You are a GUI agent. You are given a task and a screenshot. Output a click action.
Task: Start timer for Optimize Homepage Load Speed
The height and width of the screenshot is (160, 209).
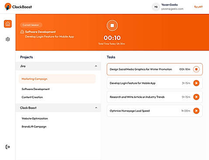(196, 111)
